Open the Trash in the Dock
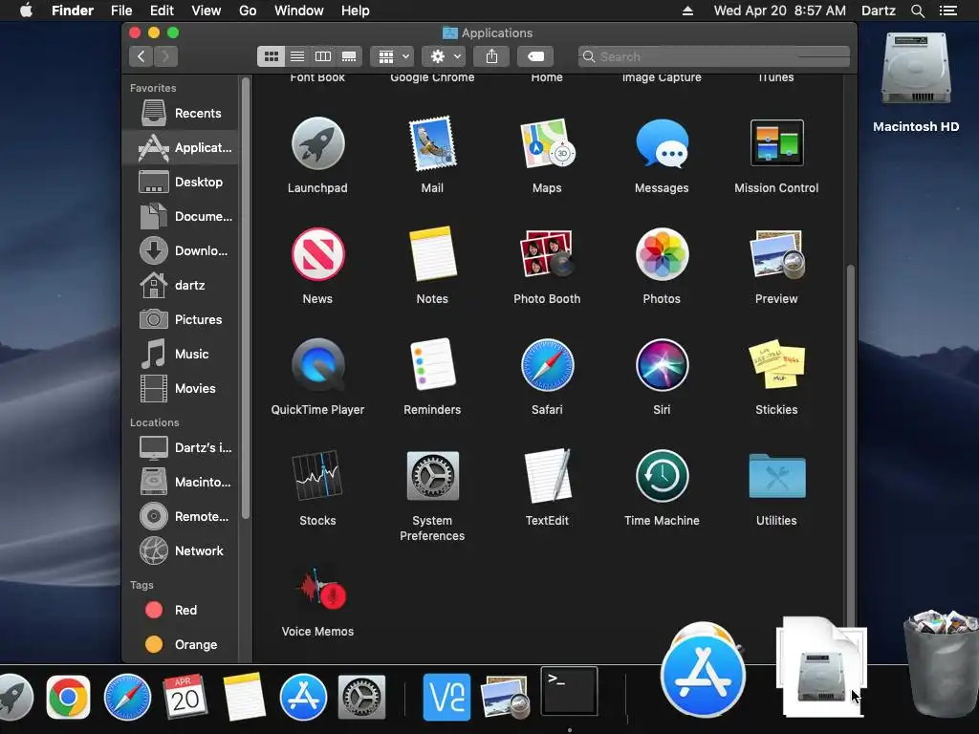The image size is (979, 734). coord(942,663)
